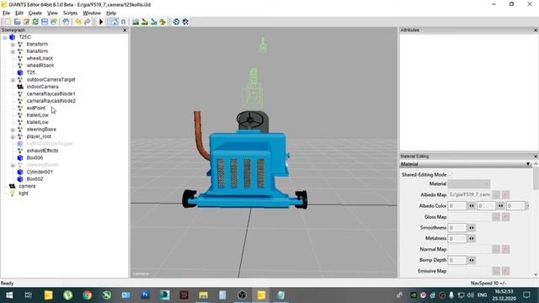Screen dimensions: 539x303
Task: Select wheelRback in scenegraph
Action: click(x=40, y=66)
